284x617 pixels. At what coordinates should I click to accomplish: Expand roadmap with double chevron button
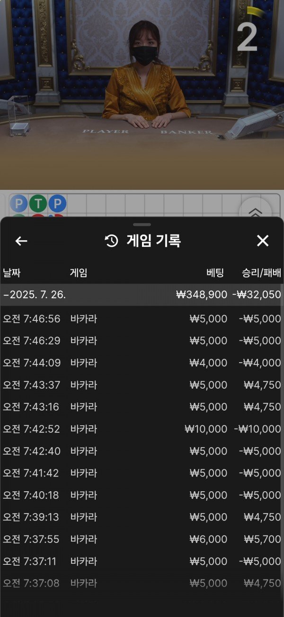point(256,211)
